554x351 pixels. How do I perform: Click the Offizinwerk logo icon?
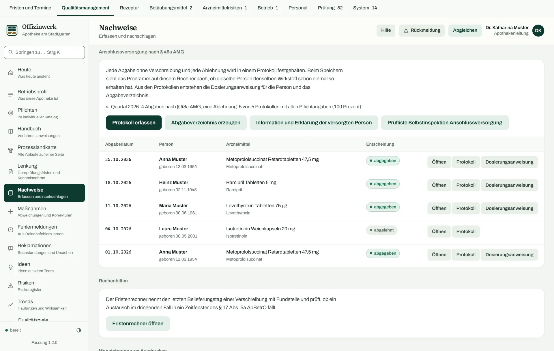click(12, 30)
